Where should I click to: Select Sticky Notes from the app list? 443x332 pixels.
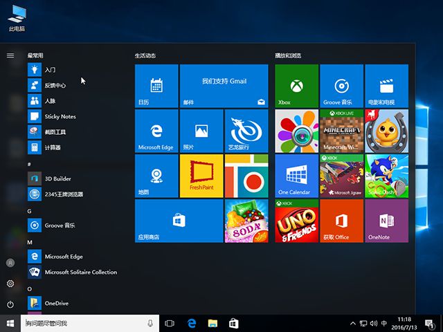60,116
